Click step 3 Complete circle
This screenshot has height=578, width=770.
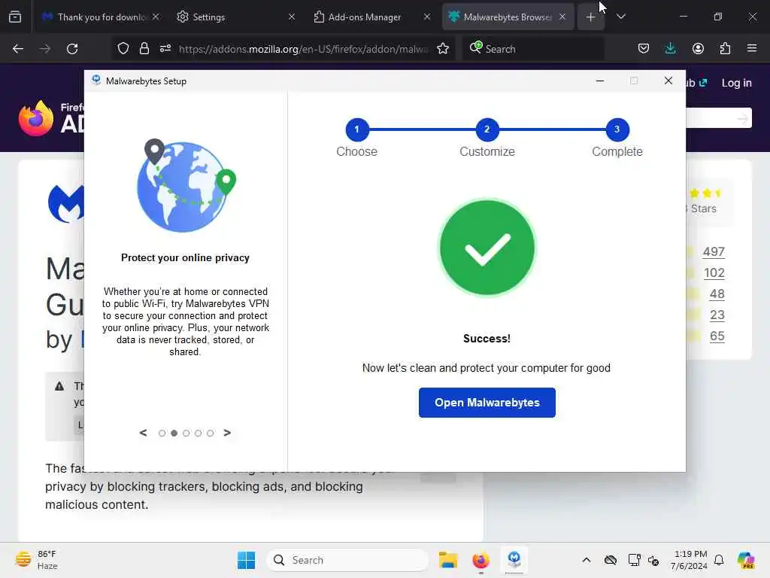coord(617,129)
